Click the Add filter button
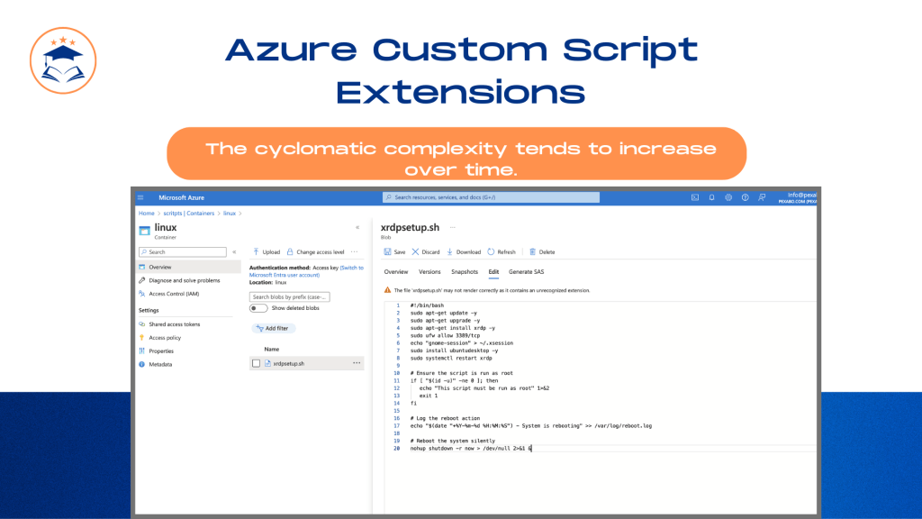The width and height of the screenshot is (922, 519). coord(273,328)
